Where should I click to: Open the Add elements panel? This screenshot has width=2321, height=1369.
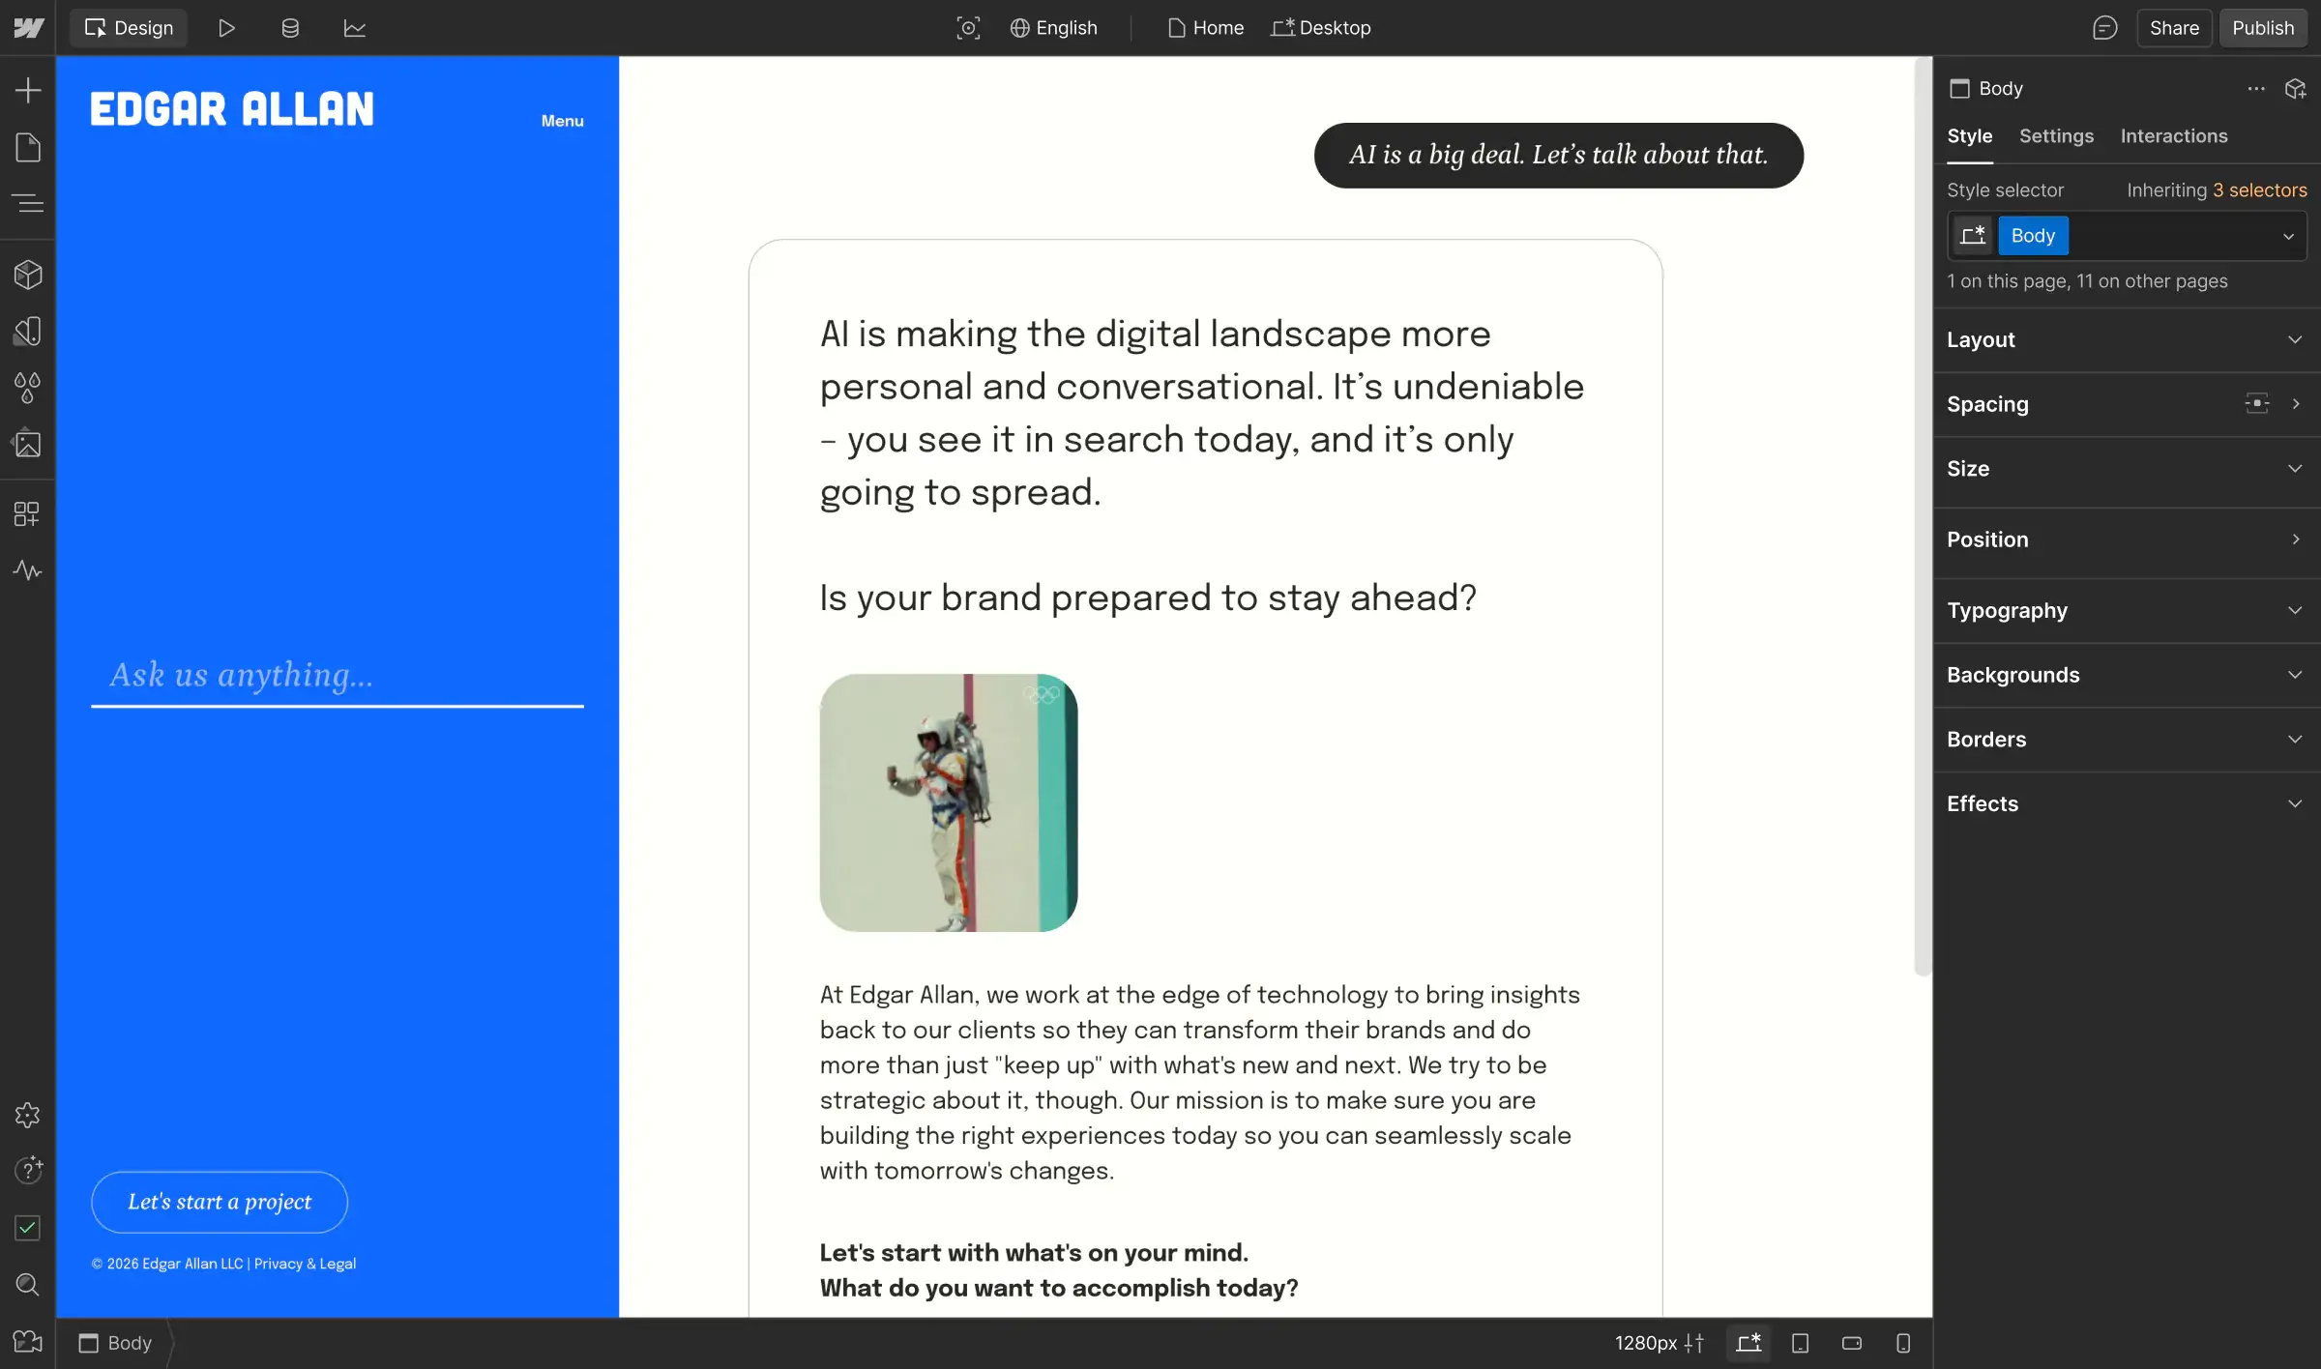(28, 91)
